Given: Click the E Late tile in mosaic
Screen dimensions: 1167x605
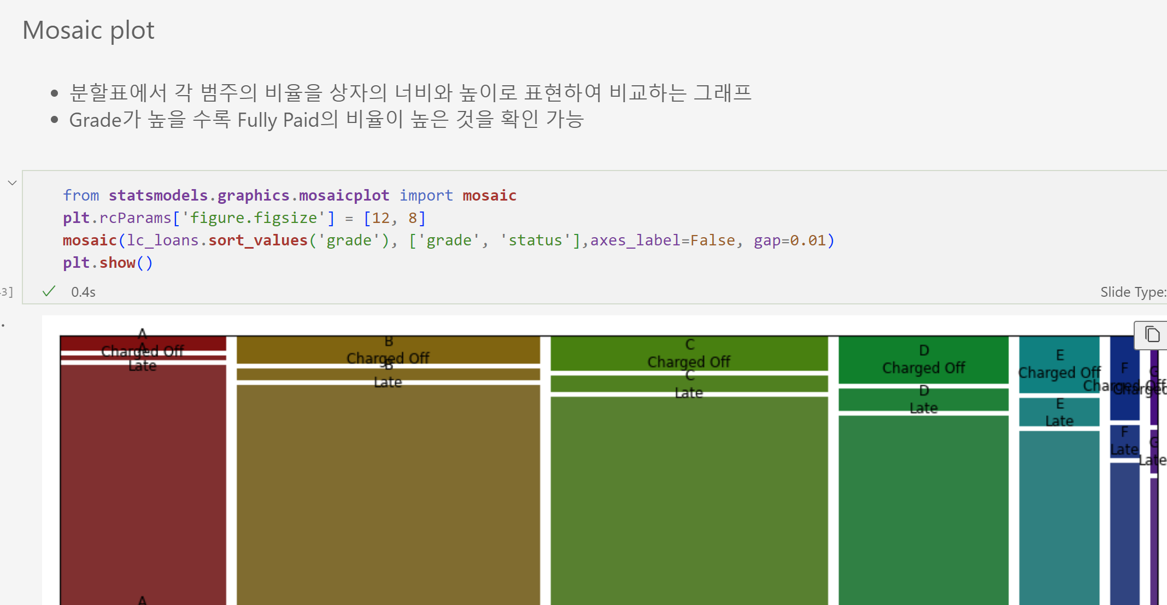Looking at the screenshot, I should pyautogui.click(x=1059, y=412).
